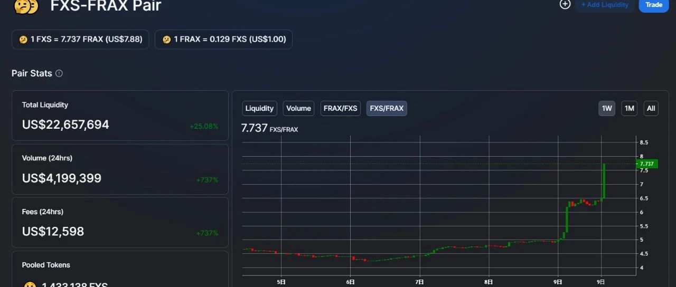Click the blue Trade button
676x287 pixels.
[654, 5]
